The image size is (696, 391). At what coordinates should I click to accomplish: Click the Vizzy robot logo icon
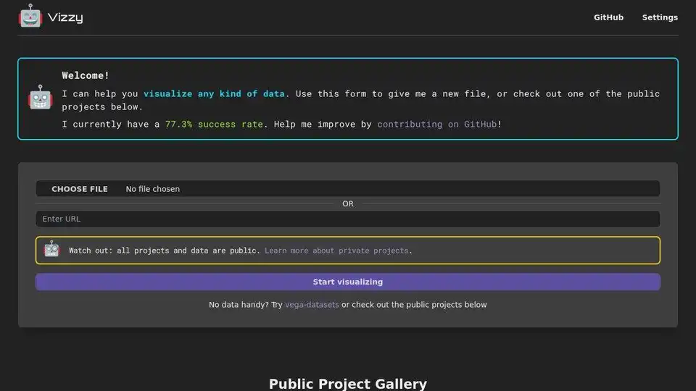pyautogui.click(x=30, y=16)
